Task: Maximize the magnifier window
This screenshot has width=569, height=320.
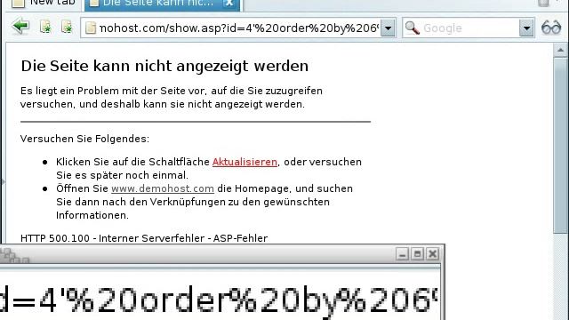Action: (417, 254)
